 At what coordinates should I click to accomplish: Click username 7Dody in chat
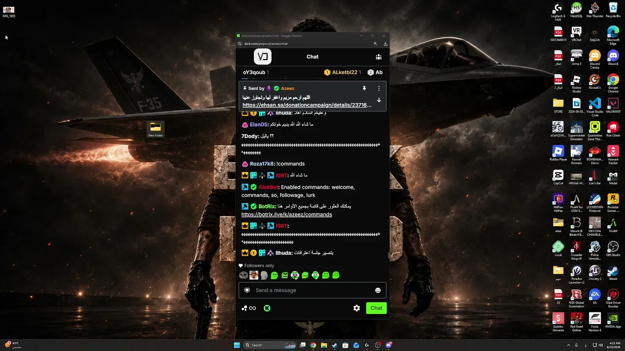pyautogui.click(x=250, y=136)
